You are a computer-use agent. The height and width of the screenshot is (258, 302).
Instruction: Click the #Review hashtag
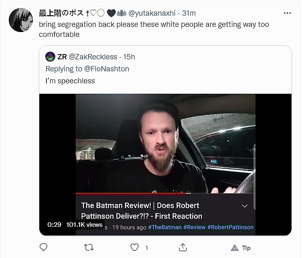coord(194,227)
